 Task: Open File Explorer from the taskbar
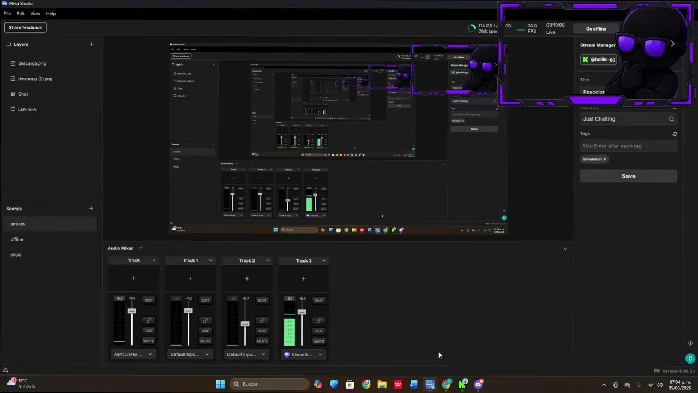(382, 384)
